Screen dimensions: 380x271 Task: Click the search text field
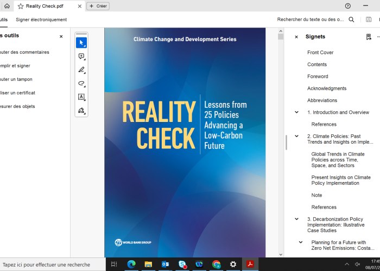311,20
